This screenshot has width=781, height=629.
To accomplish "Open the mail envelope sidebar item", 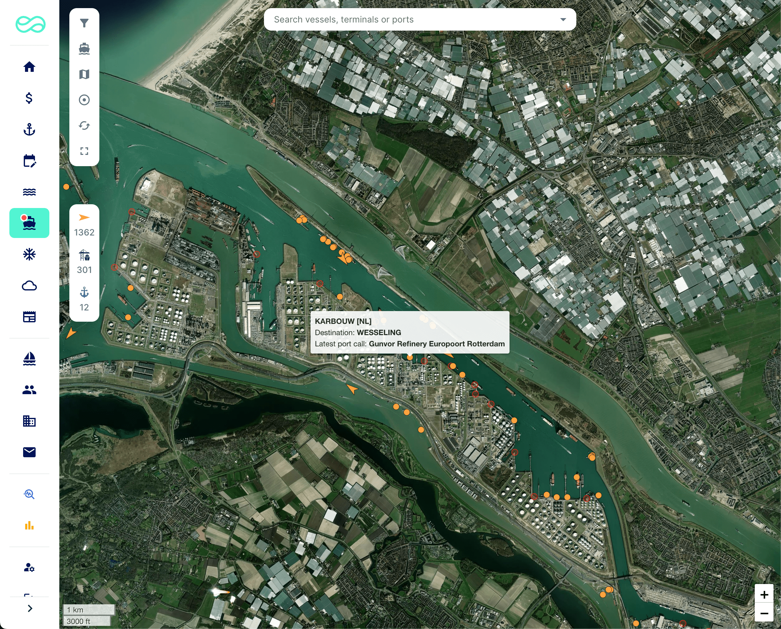I will (29, 452).
